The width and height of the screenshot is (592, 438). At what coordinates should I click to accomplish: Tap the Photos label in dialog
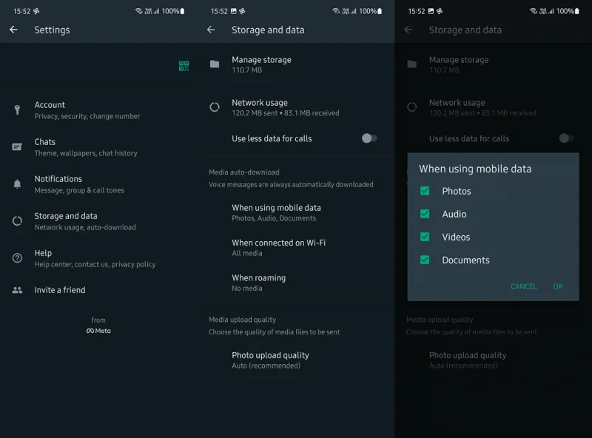(457, 191)
